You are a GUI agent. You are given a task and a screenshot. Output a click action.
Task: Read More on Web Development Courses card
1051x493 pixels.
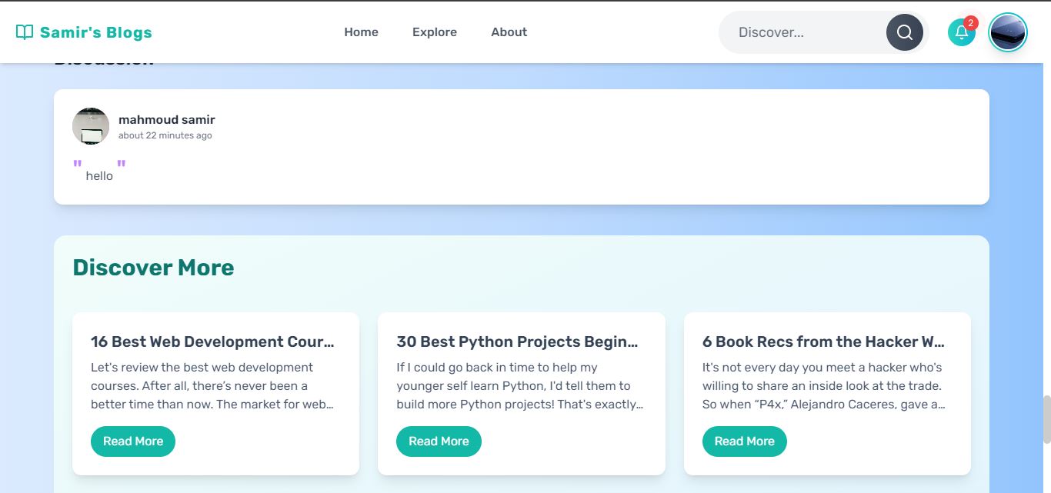[133, 441]
